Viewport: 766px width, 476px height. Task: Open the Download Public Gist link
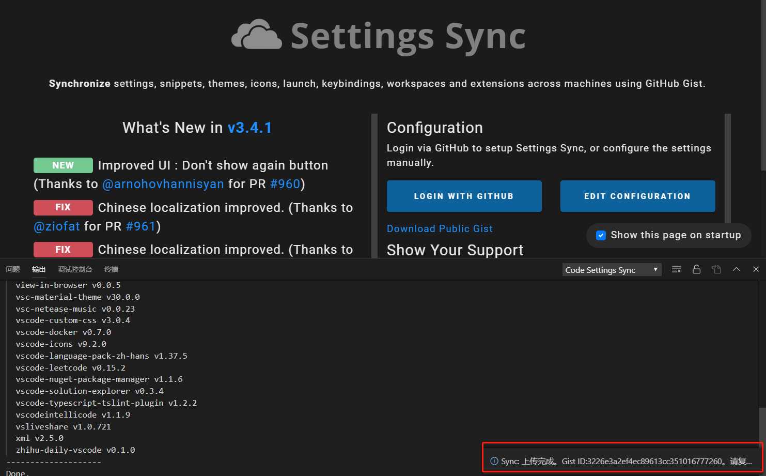point(440,228)
